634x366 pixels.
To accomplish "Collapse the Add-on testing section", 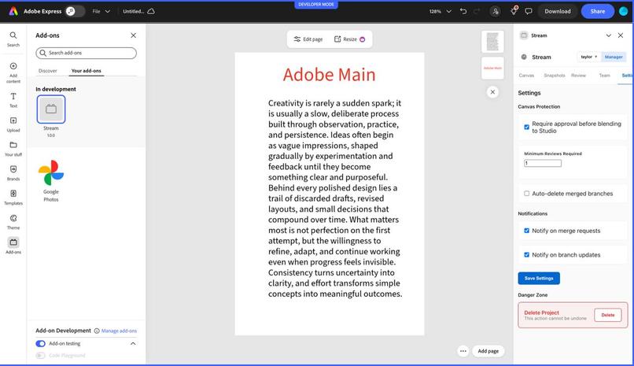I will coord(133,344).
